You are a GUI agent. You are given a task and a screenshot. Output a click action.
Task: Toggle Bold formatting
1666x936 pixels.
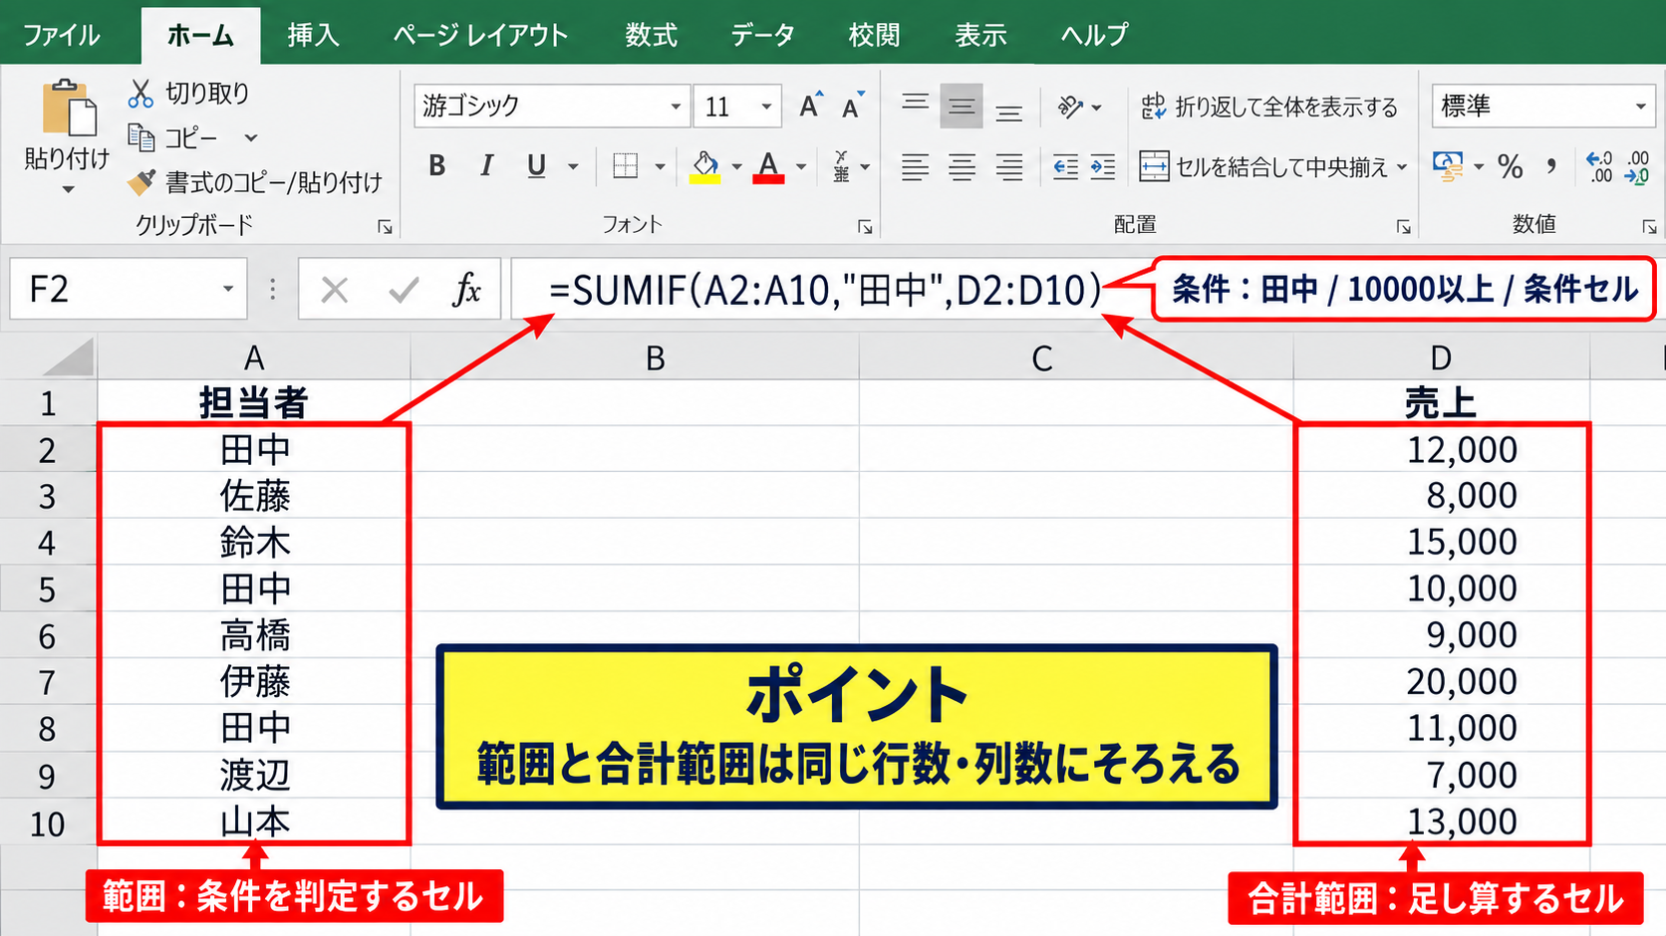(436, 166)
